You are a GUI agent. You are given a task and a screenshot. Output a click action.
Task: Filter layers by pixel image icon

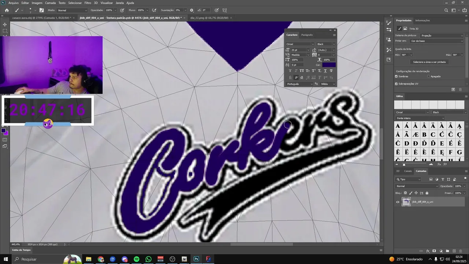[x=431, y=179]
